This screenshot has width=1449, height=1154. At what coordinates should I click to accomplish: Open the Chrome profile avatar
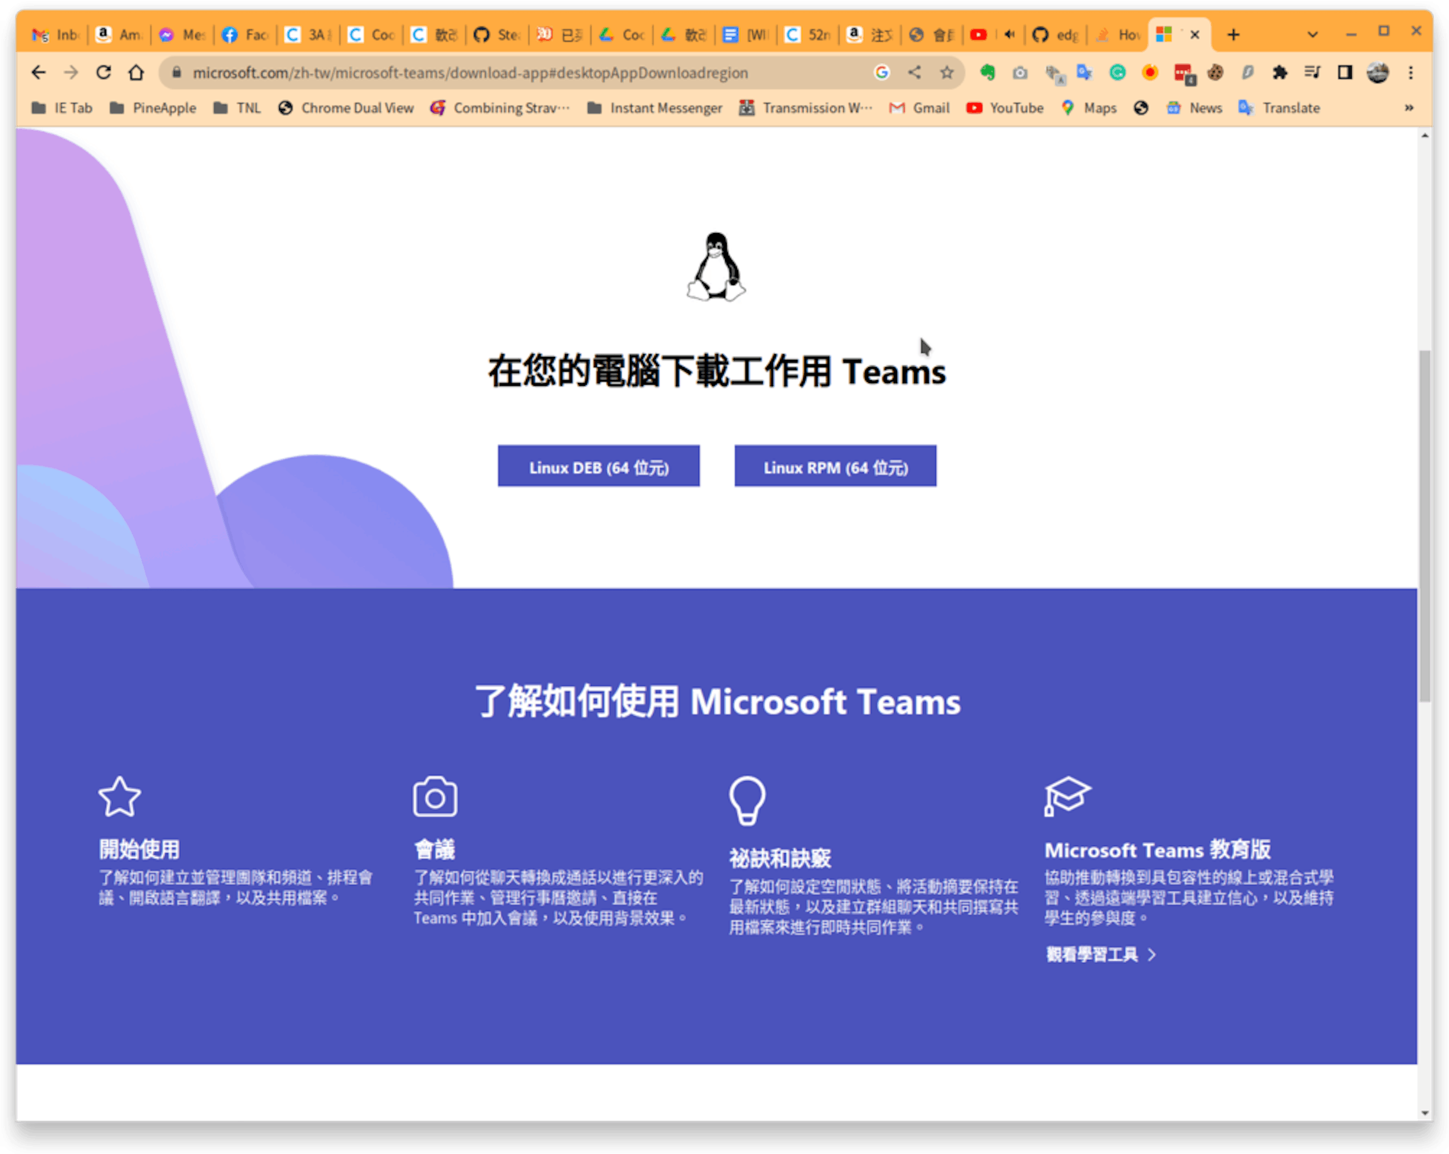[x=1378, y=72]
